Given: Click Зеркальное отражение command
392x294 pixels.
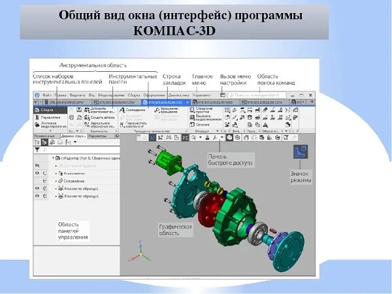Looking at the screenshot, I should coord(99,125).
